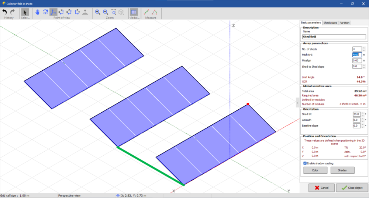This screenshot has width=369, height=198.
Task: Collapse the side panel with the arrow handle
Action: click(x=297, y=104)
